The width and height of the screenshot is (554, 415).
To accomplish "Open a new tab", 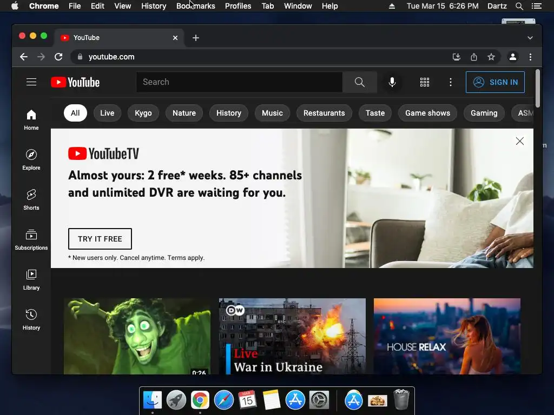I will click(x=196, y=38).
